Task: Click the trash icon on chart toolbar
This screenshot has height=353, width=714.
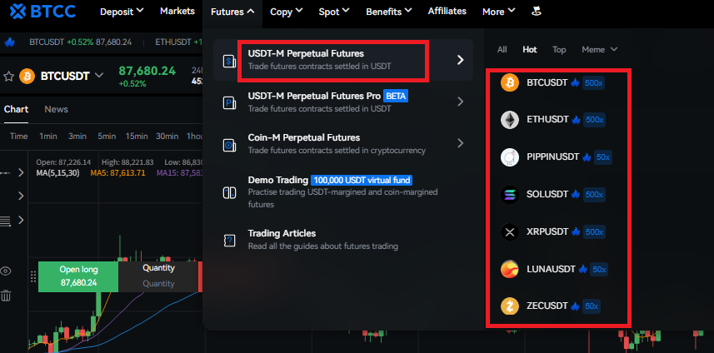Action: [6, 296]
